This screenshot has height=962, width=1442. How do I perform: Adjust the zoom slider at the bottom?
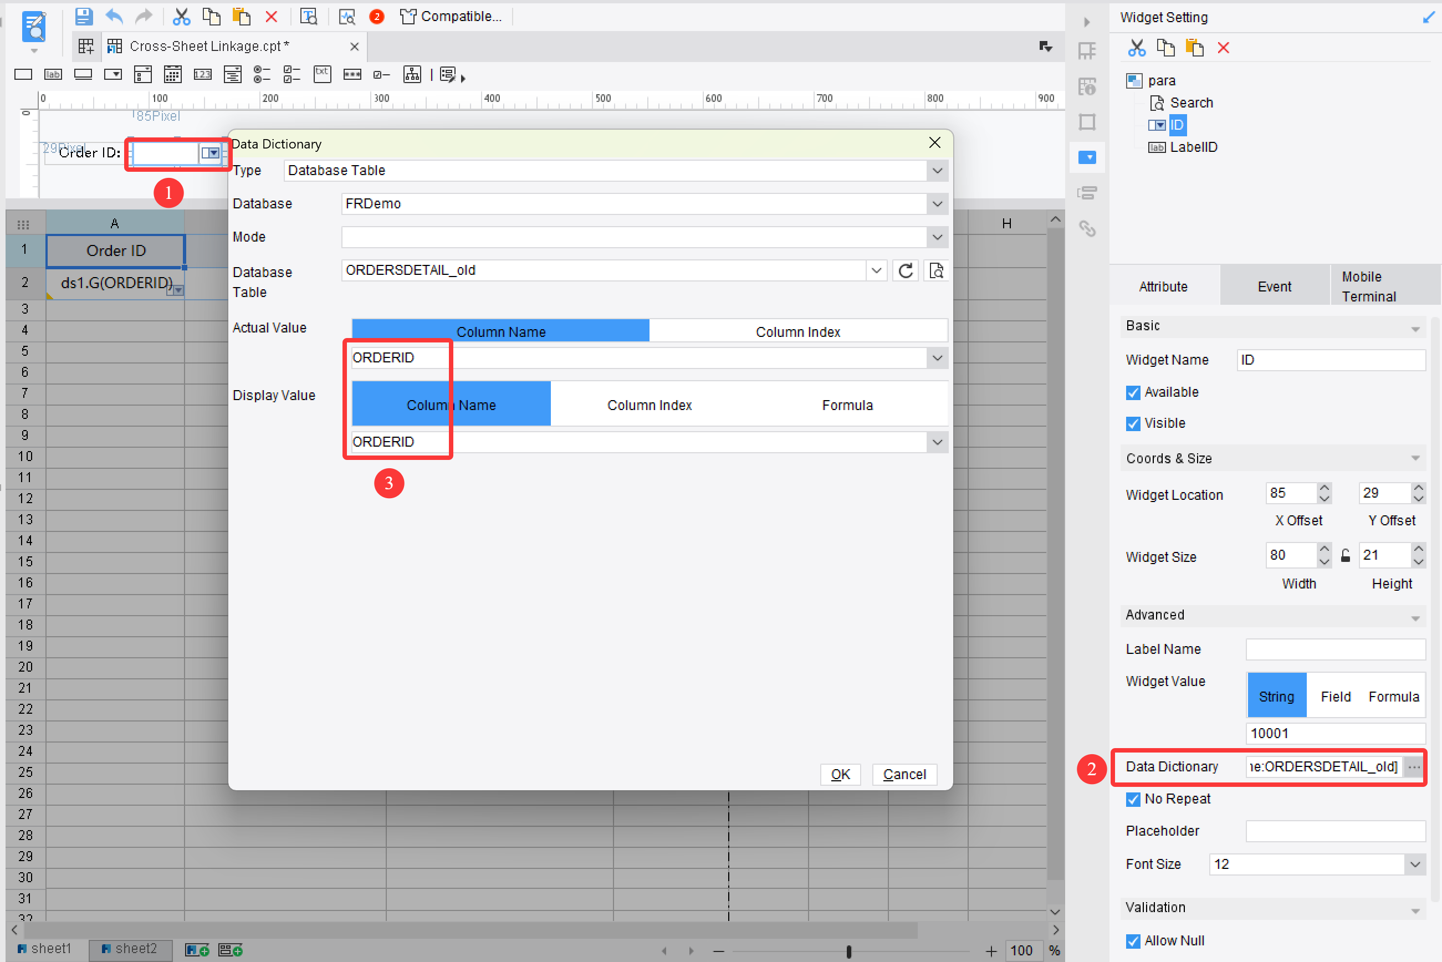click(848, 950)
